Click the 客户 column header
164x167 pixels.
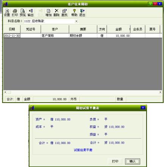55,29
